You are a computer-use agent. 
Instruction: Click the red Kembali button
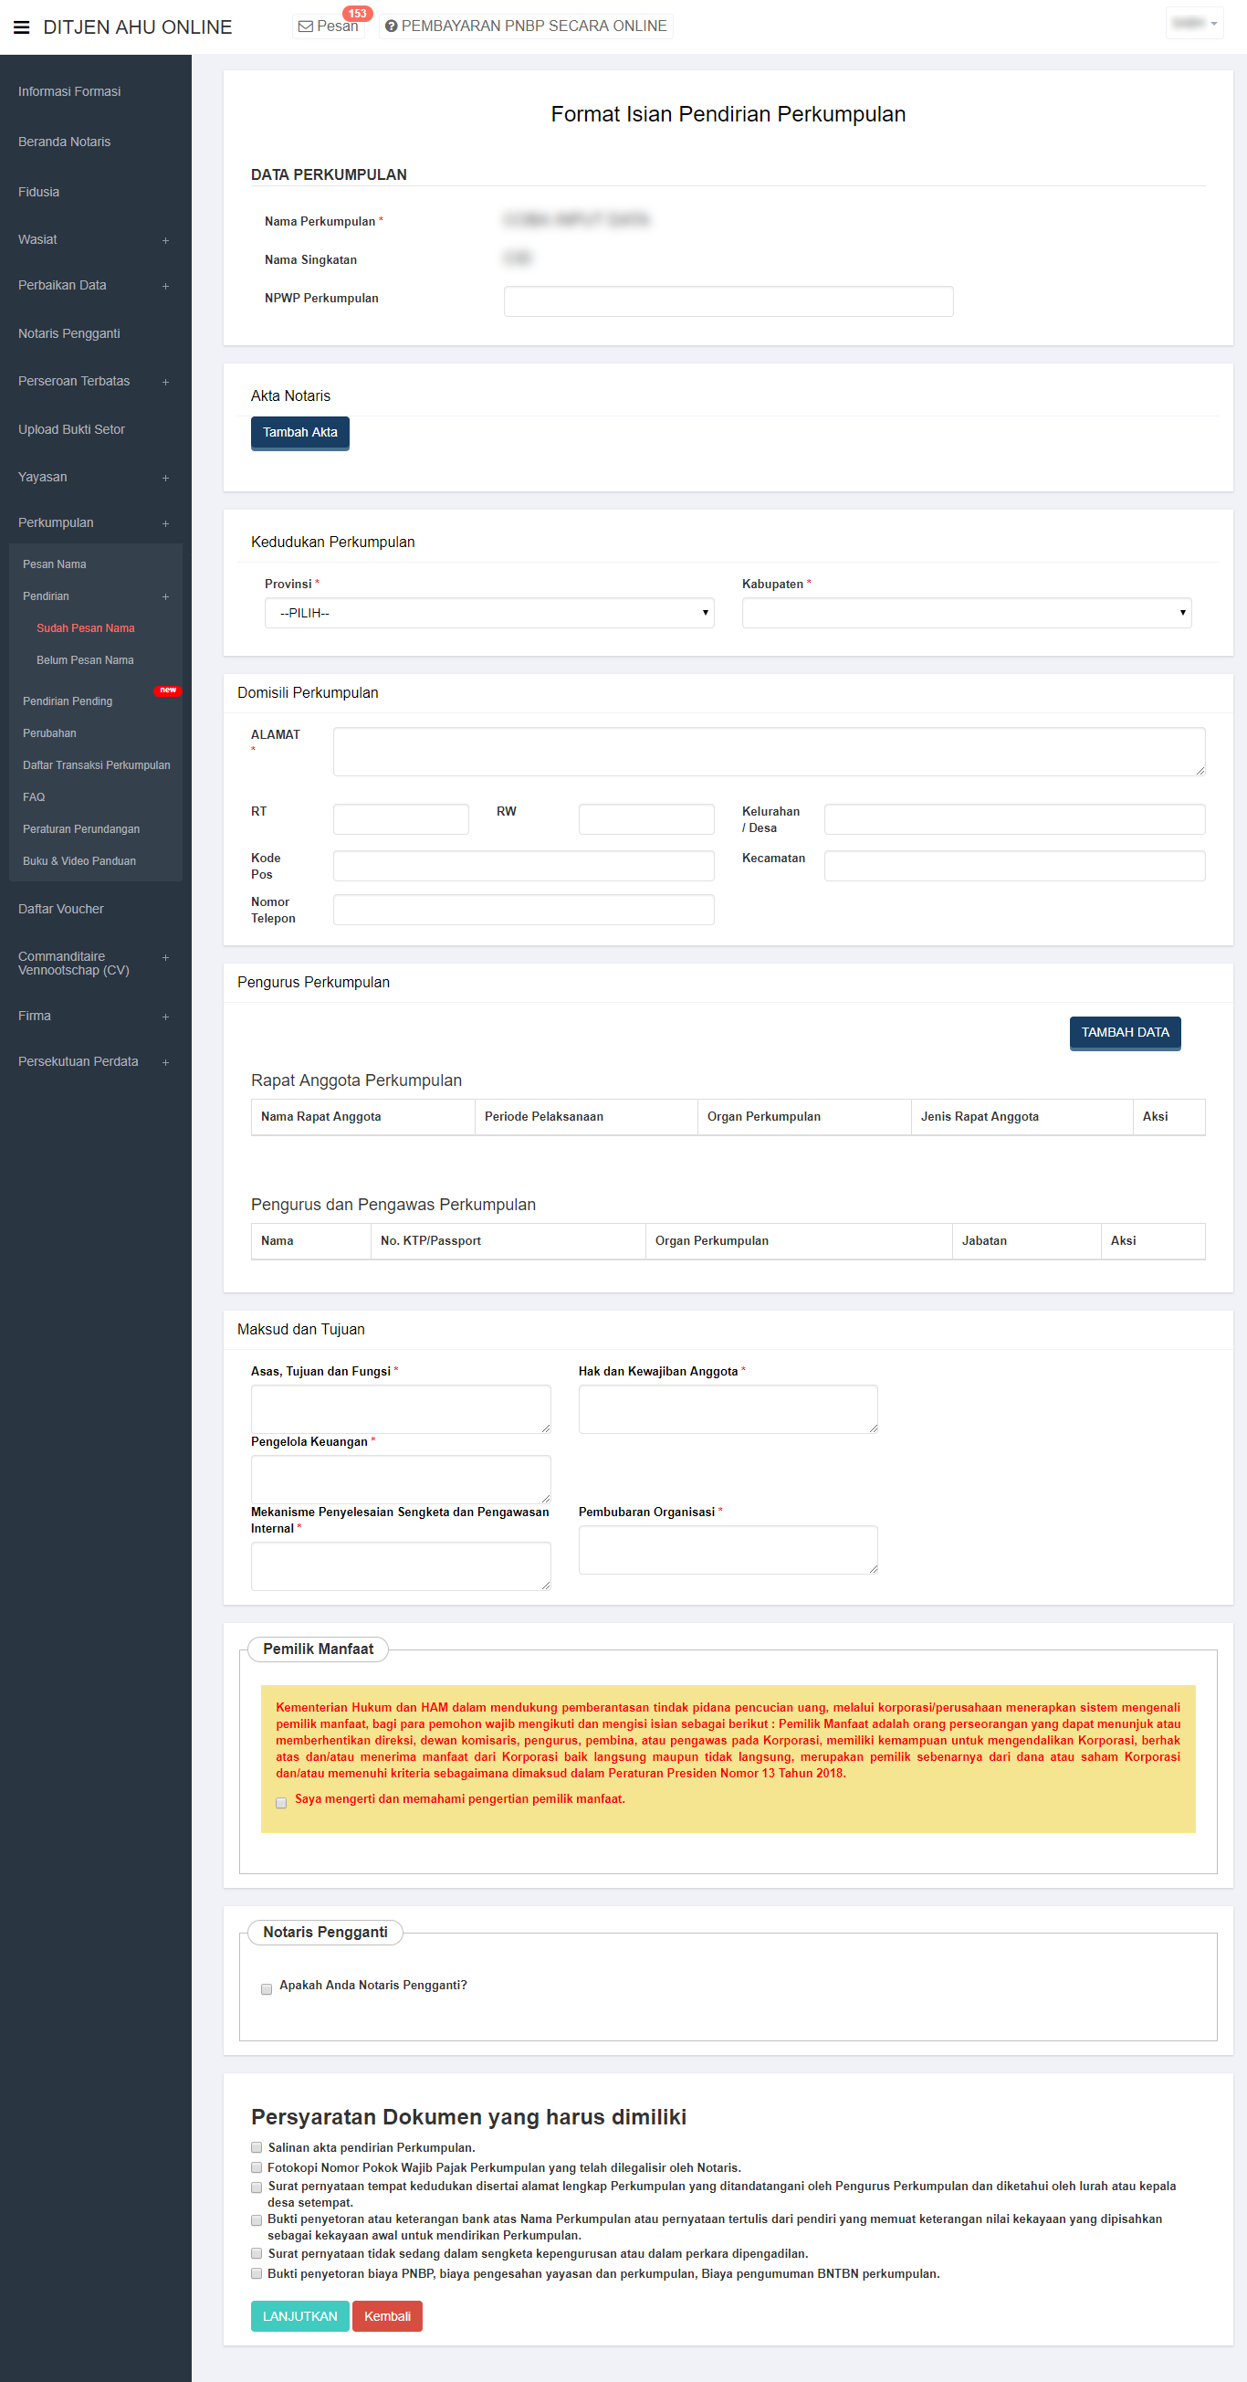coord(386,2315)
